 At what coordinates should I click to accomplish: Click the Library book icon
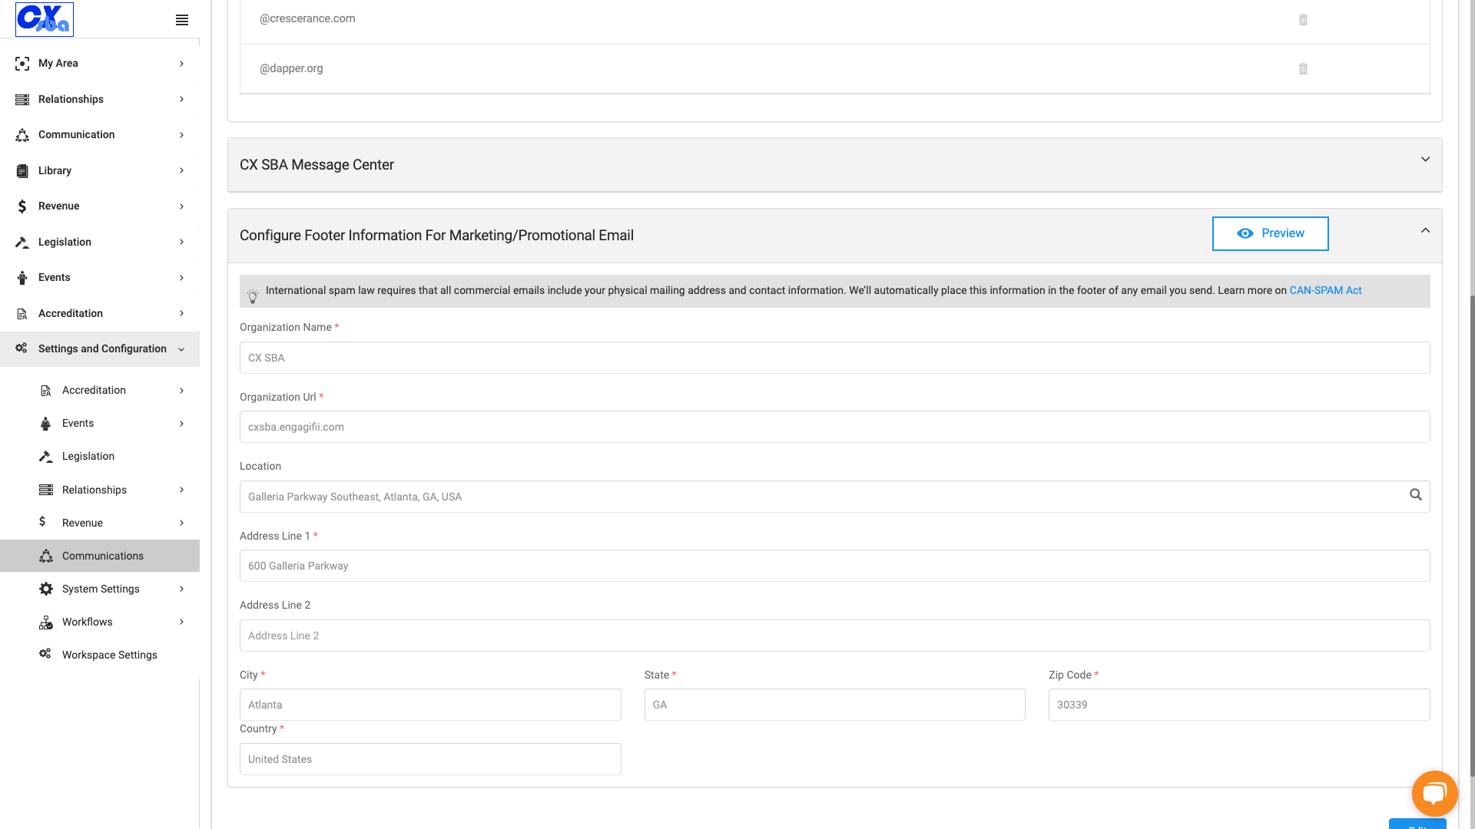coord(22,171)
